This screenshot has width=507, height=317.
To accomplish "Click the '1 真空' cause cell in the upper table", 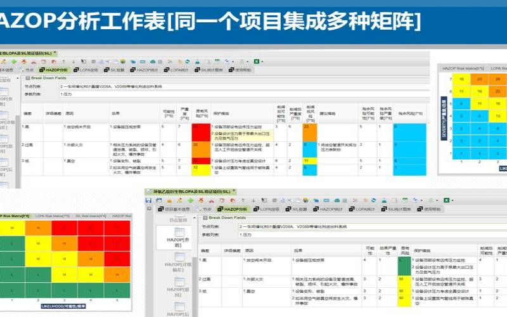I will click(86, 167).
